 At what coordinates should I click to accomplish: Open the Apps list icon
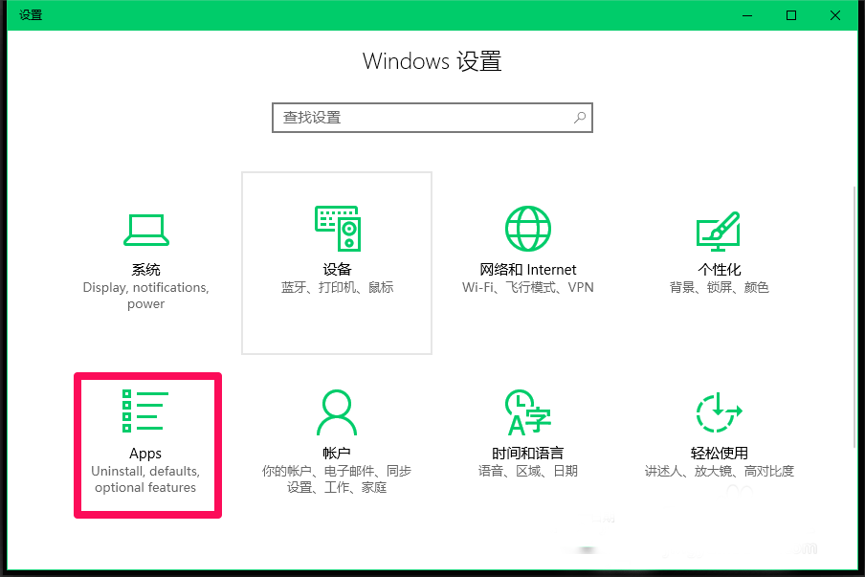[145, 411]
